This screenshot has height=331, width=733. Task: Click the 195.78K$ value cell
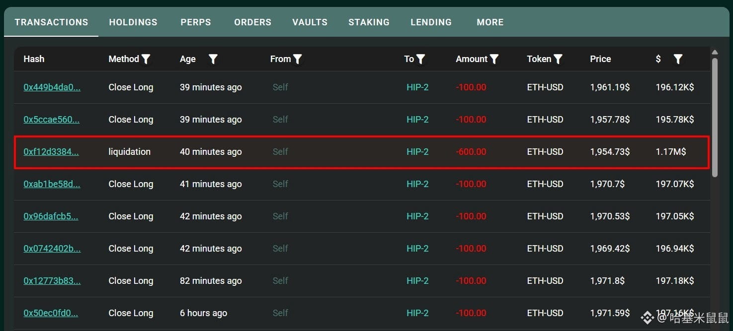coord(675,120)
